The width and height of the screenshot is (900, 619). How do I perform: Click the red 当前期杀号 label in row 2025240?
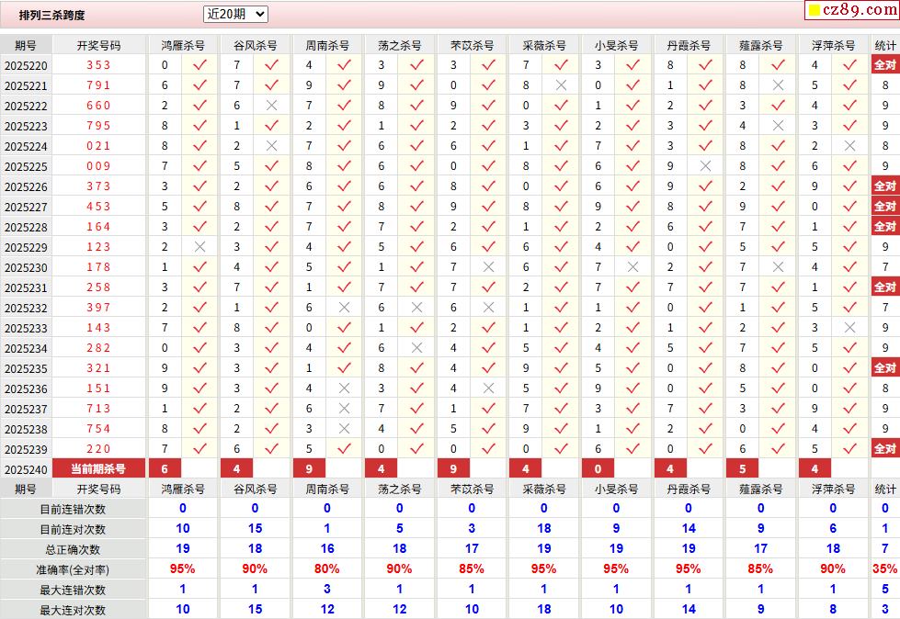[x=98, y=468]
